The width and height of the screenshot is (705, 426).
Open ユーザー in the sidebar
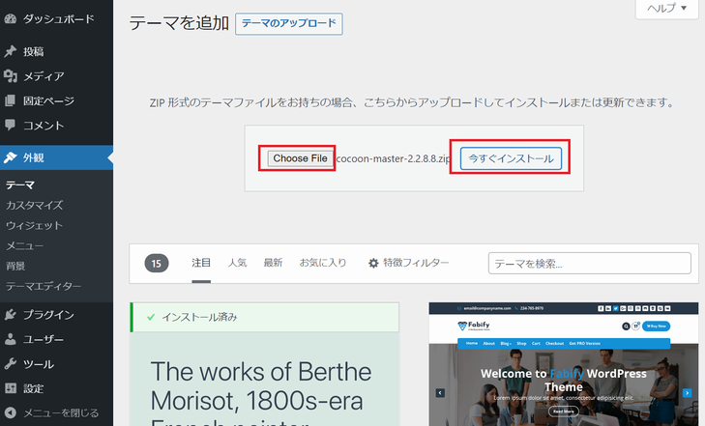click(x=57, y=339)
